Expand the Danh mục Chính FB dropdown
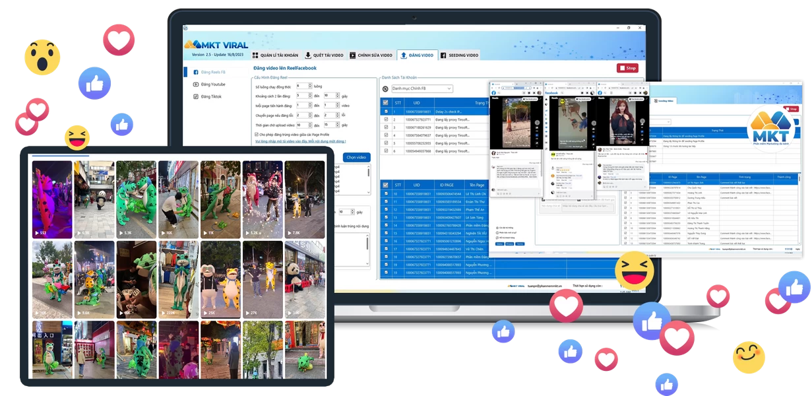Viewport: 812px width, 396px height. pos(449,88)
